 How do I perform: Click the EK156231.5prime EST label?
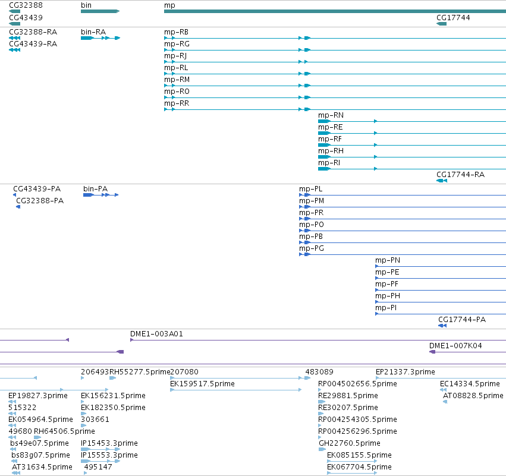coord(113,396)
